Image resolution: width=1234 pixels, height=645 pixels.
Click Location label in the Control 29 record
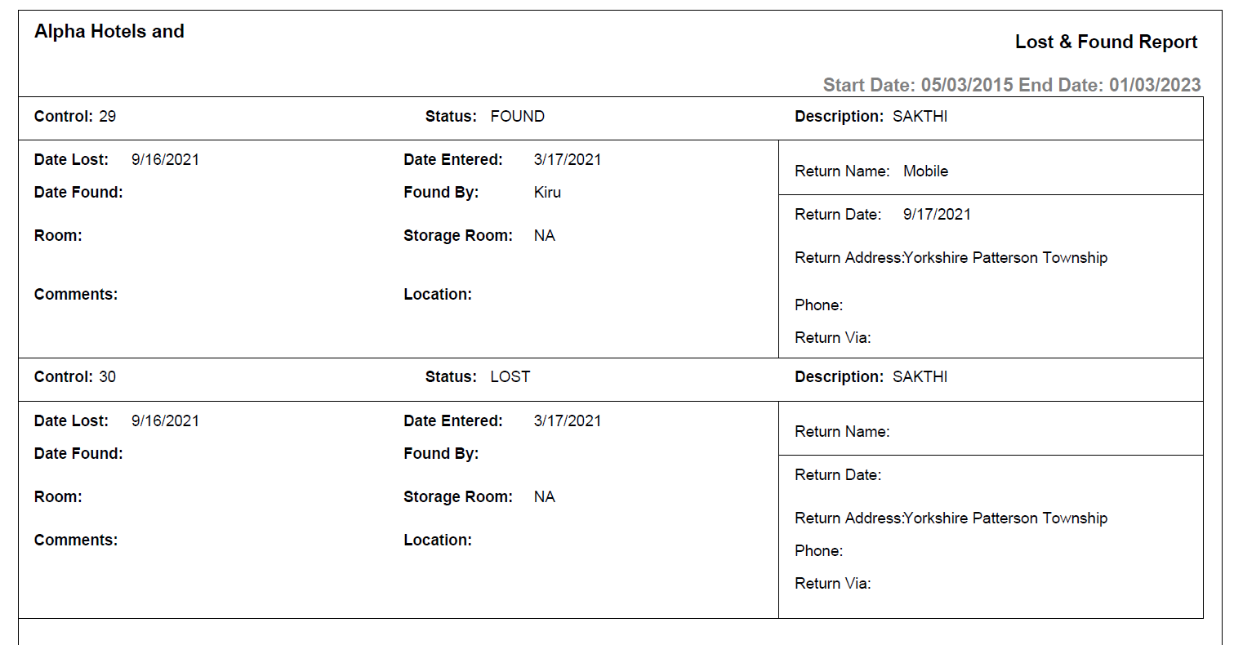tap(438, 295)
